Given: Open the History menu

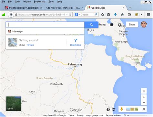Looking at the screenshot, I should click(27, 2).
